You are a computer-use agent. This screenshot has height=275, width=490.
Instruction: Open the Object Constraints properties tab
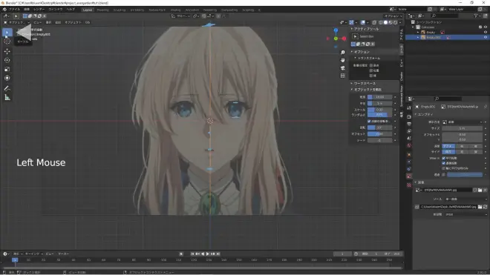tap(409, 169)
